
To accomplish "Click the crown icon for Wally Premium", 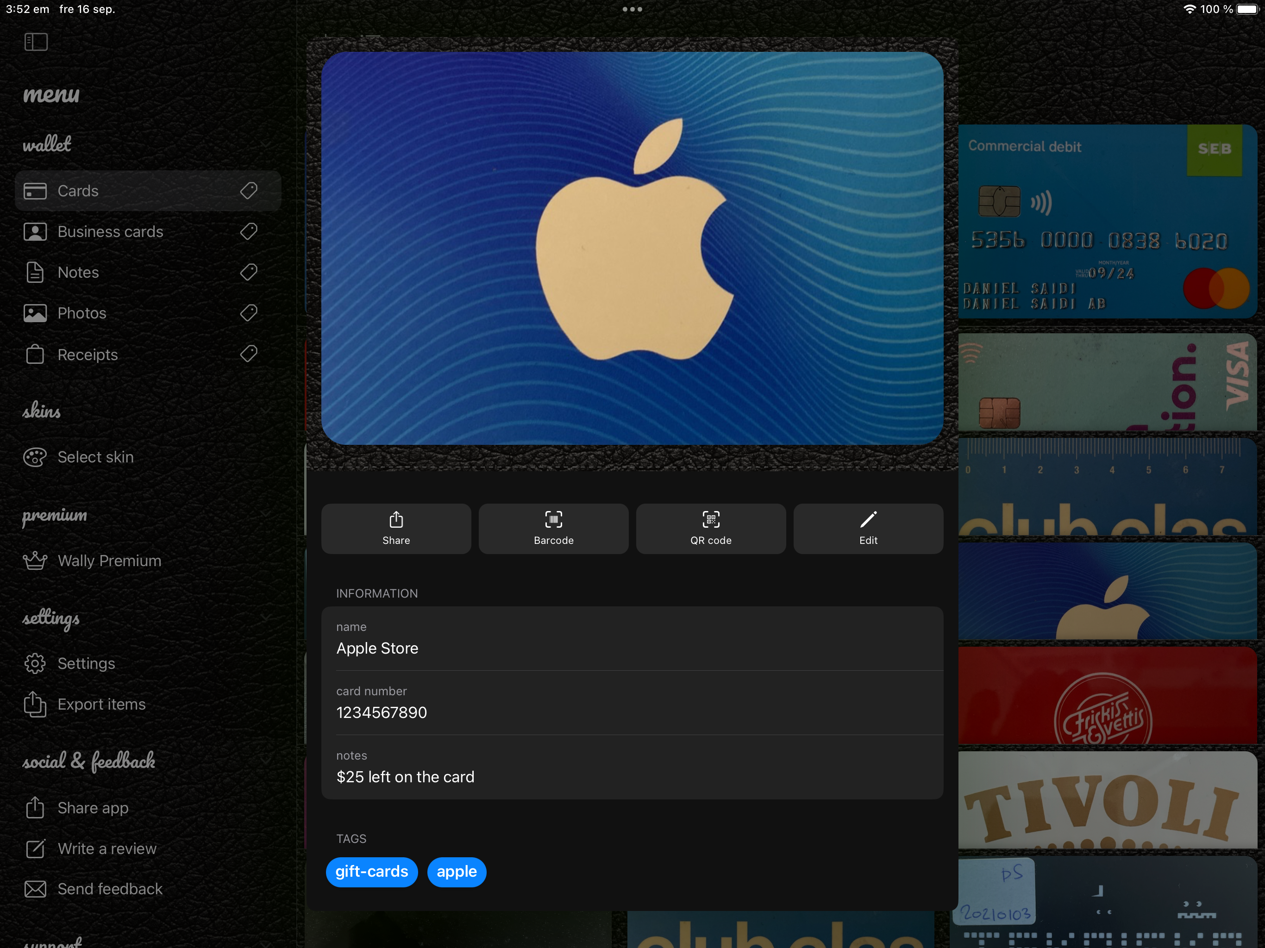I will tap(35, 561).
